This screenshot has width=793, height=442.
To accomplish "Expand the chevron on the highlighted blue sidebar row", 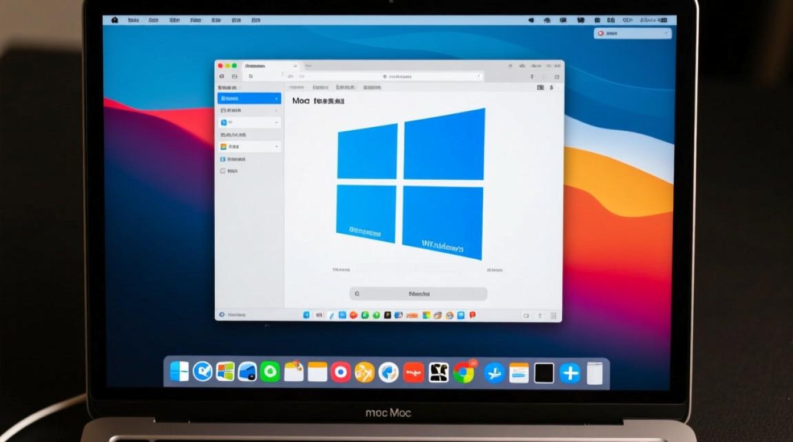I will click(x=276, y=98).
